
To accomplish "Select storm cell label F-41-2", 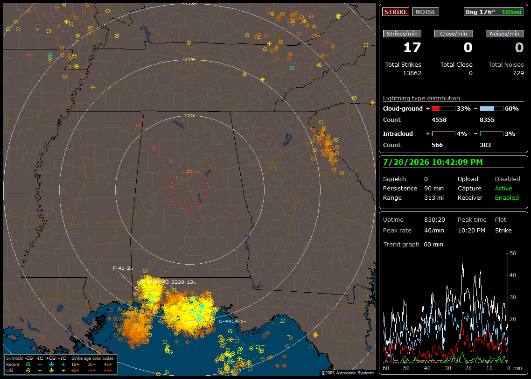I will [121, 268].
